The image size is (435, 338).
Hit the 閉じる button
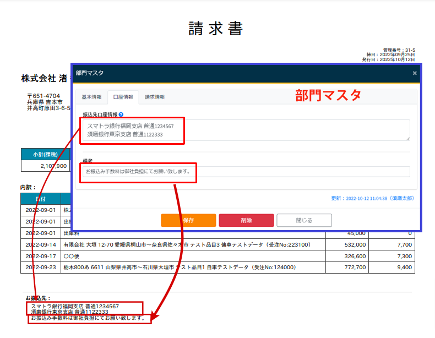pos(304,220)
